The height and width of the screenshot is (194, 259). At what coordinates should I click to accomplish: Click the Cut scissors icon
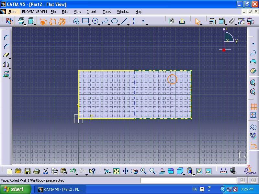(46, 171)
